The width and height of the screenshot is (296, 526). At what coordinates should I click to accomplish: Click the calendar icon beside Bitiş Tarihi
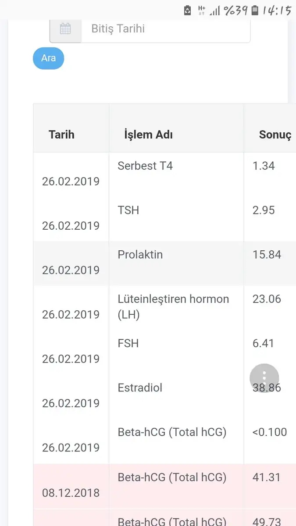(65, 29)
